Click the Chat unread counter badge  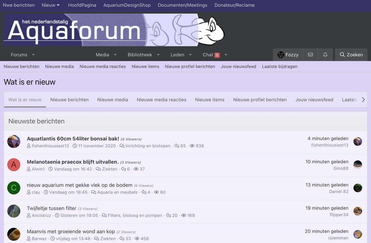coord(217,55)
